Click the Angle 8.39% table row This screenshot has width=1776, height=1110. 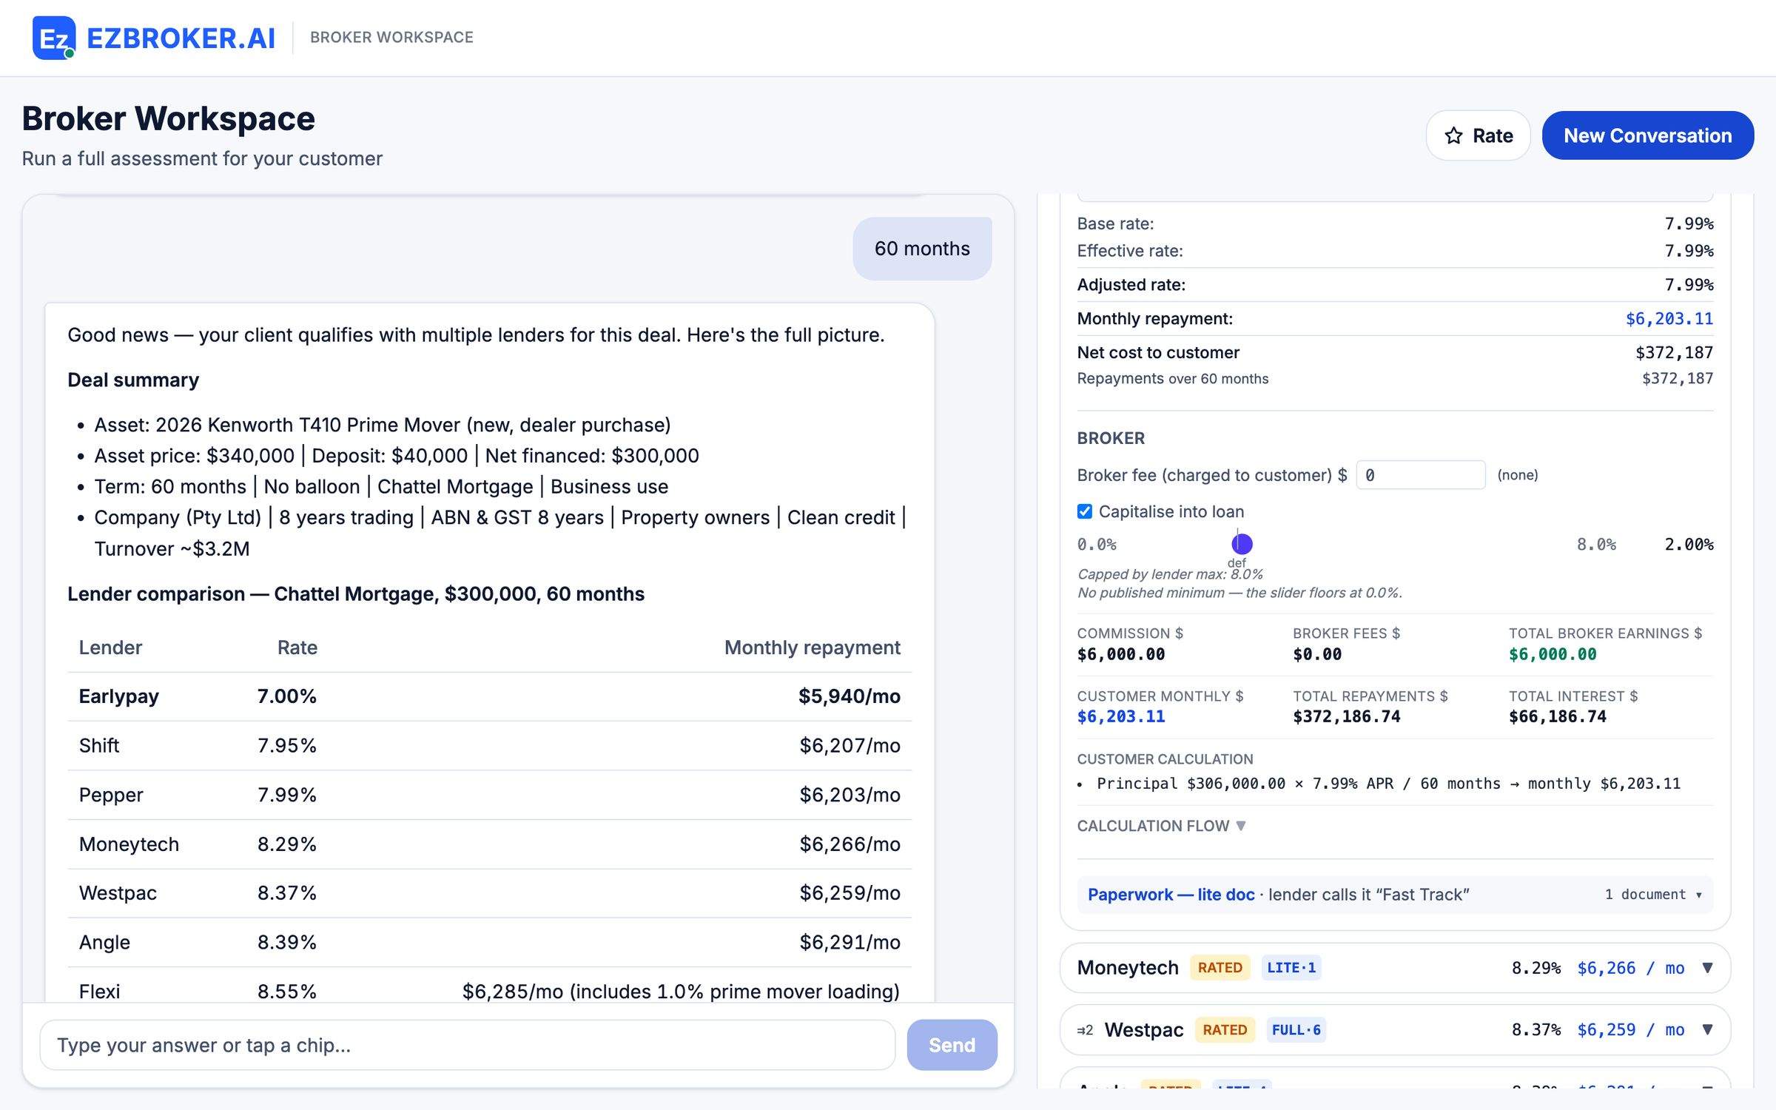click(x=489, y=942)
